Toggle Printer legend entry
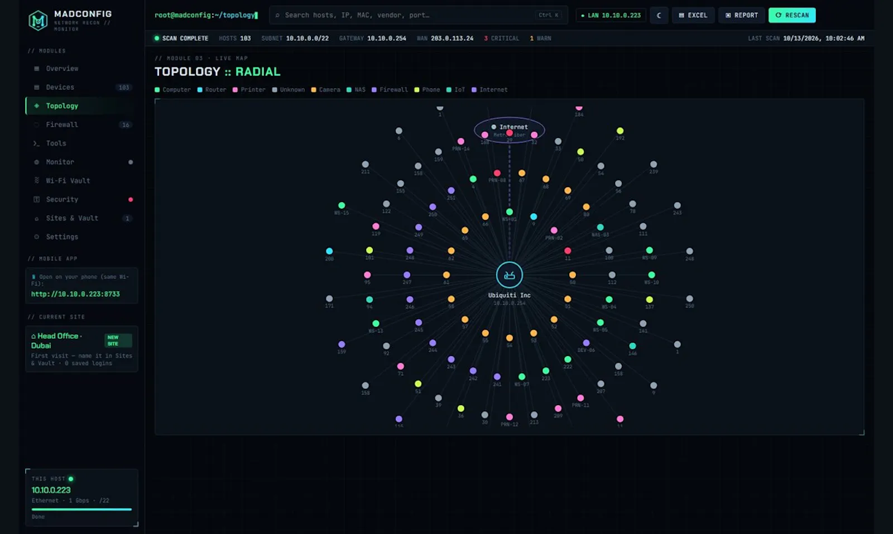 249,90
